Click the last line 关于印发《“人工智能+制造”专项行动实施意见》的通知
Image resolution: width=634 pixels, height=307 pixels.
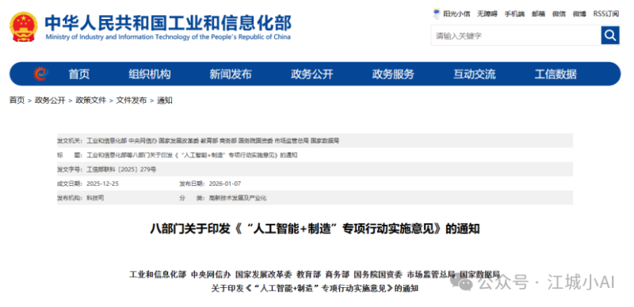[x=315, y=289]
